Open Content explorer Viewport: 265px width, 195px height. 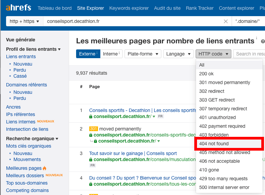pos(236,8)
